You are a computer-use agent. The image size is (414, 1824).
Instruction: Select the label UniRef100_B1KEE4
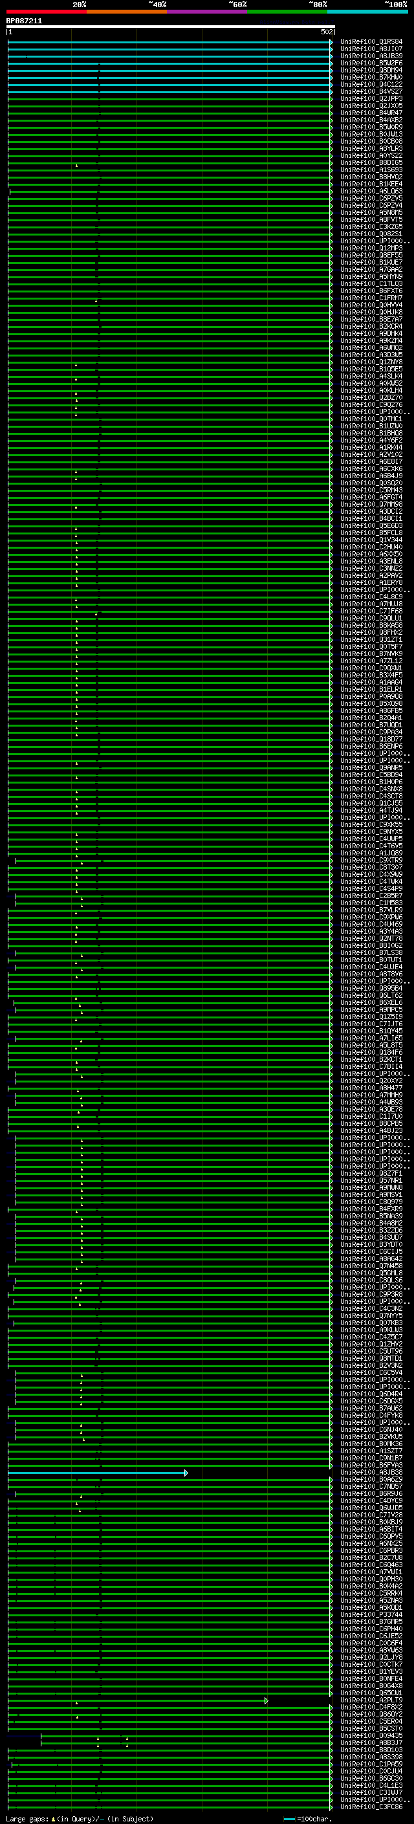pos(371,184)
